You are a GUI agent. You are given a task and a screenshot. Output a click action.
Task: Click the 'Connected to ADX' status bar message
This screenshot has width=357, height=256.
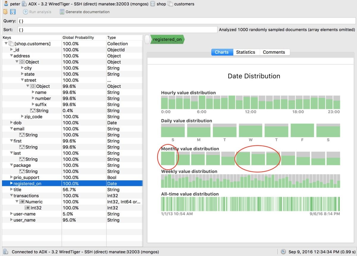(x=85, y=252)
